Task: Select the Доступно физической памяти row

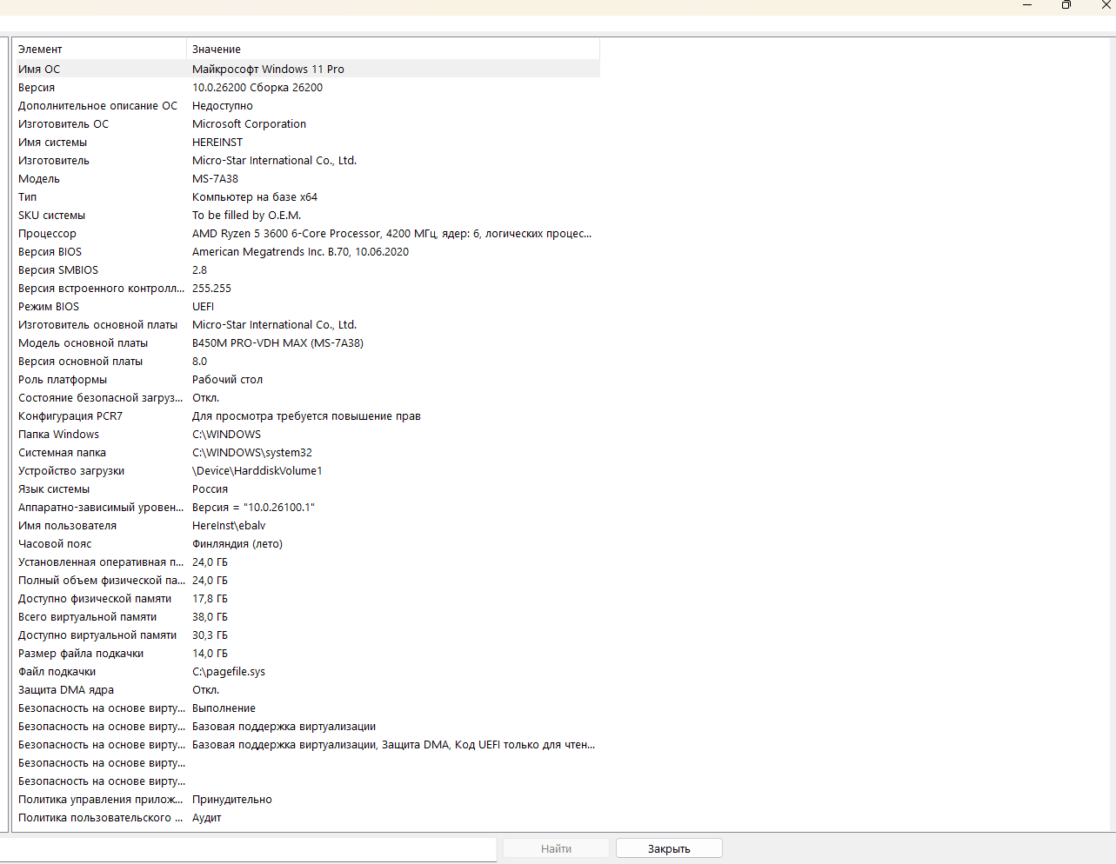Action: 306,598
